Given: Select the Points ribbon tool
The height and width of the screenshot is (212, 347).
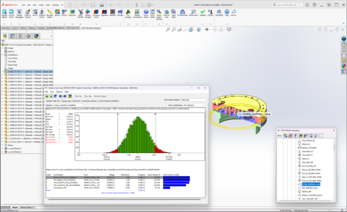Looking at the screenshot, I should [x=35, y=13].
